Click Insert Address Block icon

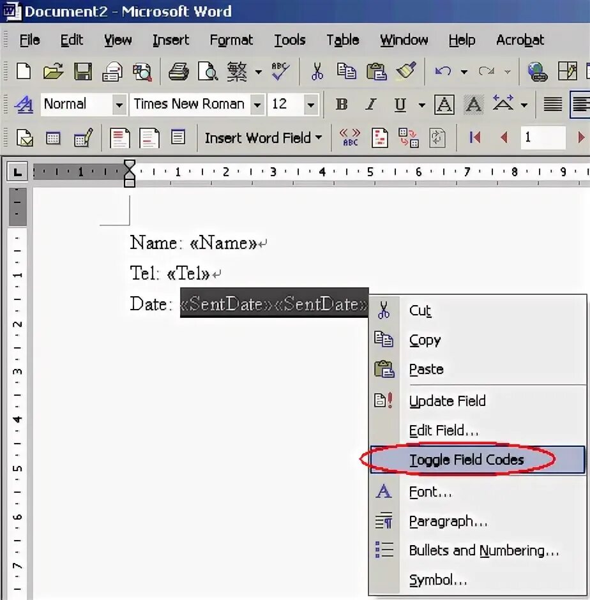[x=120, y=138]
